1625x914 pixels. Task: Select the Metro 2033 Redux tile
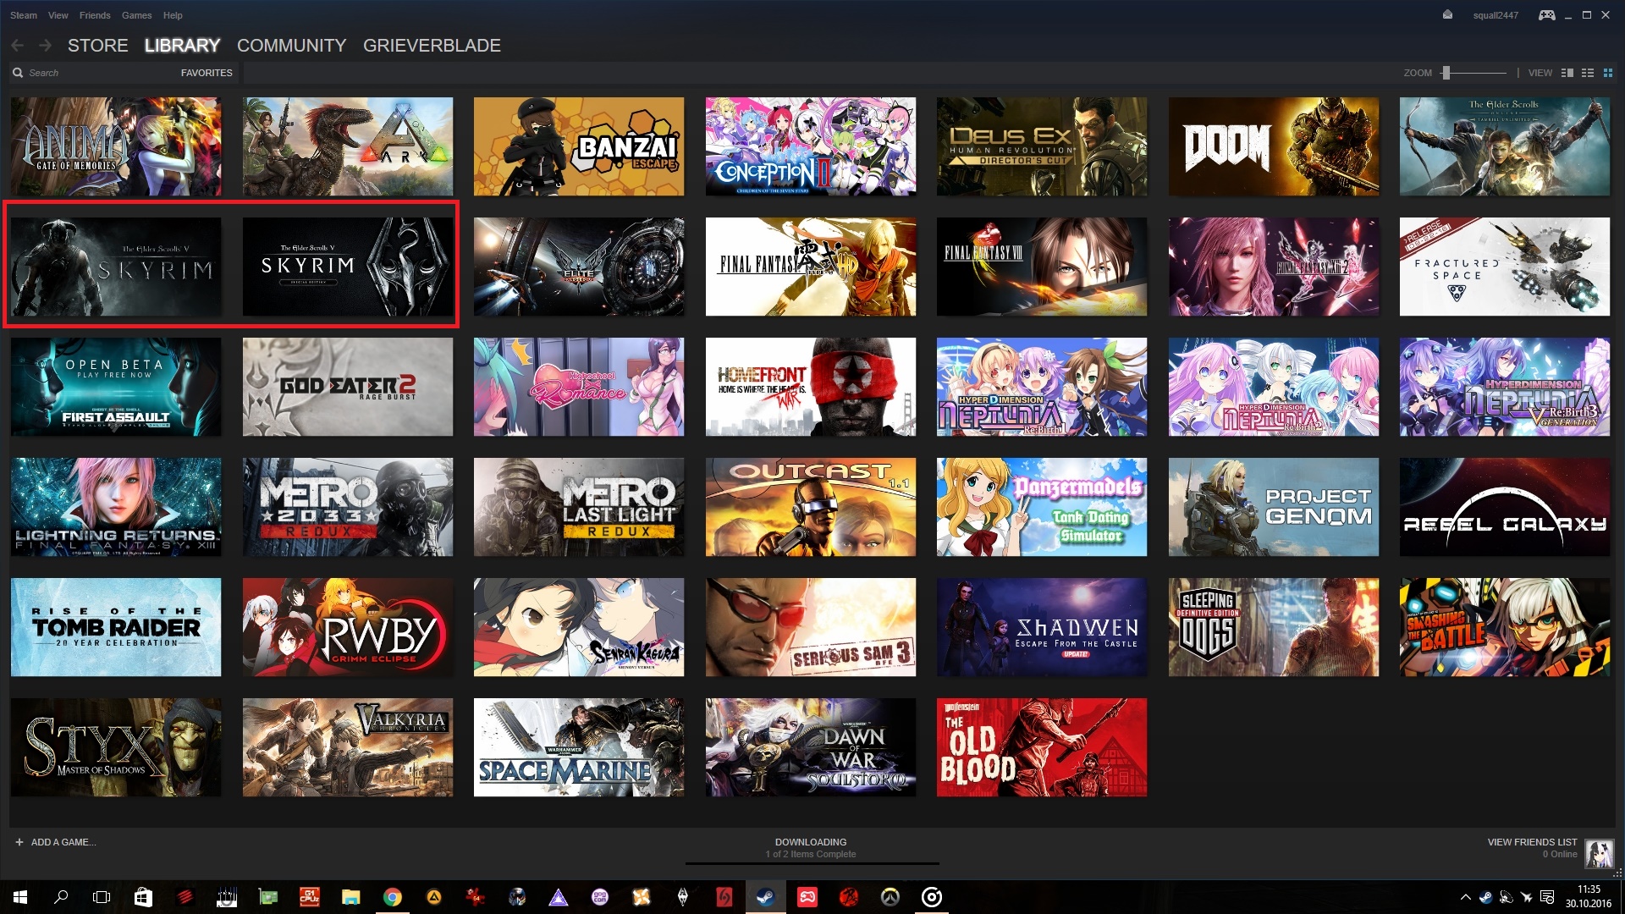348,507
